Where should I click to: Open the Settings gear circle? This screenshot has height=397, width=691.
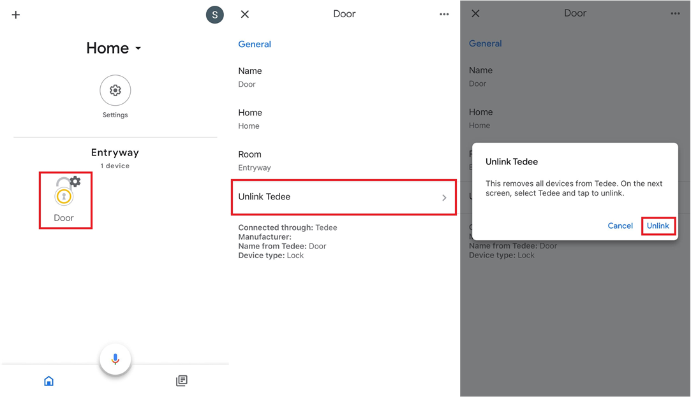tap(115, 90)
